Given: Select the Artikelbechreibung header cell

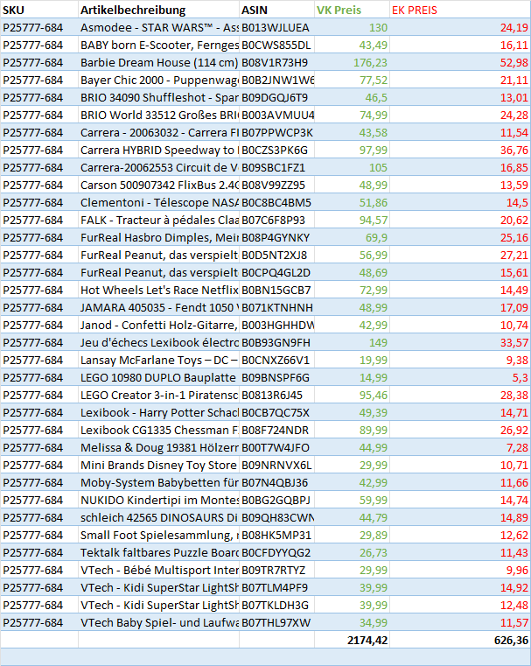Looking at the screenshot, I should [x=157, y=11].
